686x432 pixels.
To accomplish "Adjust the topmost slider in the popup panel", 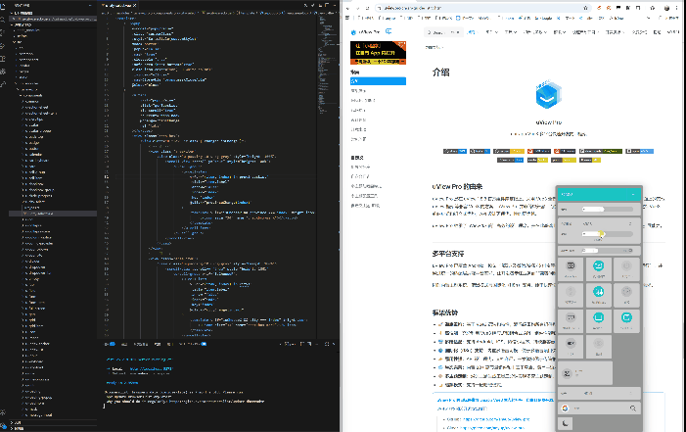I will (608, 210).
